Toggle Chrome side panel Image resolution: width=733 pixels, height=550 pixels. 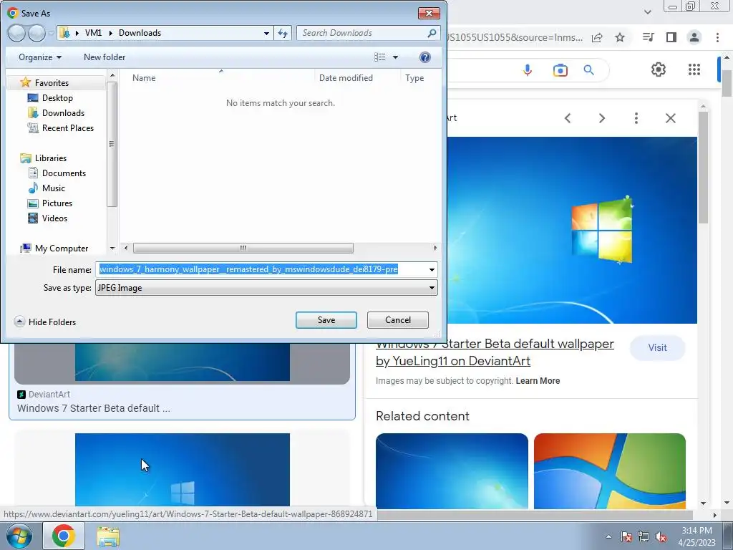coord(671,37)
